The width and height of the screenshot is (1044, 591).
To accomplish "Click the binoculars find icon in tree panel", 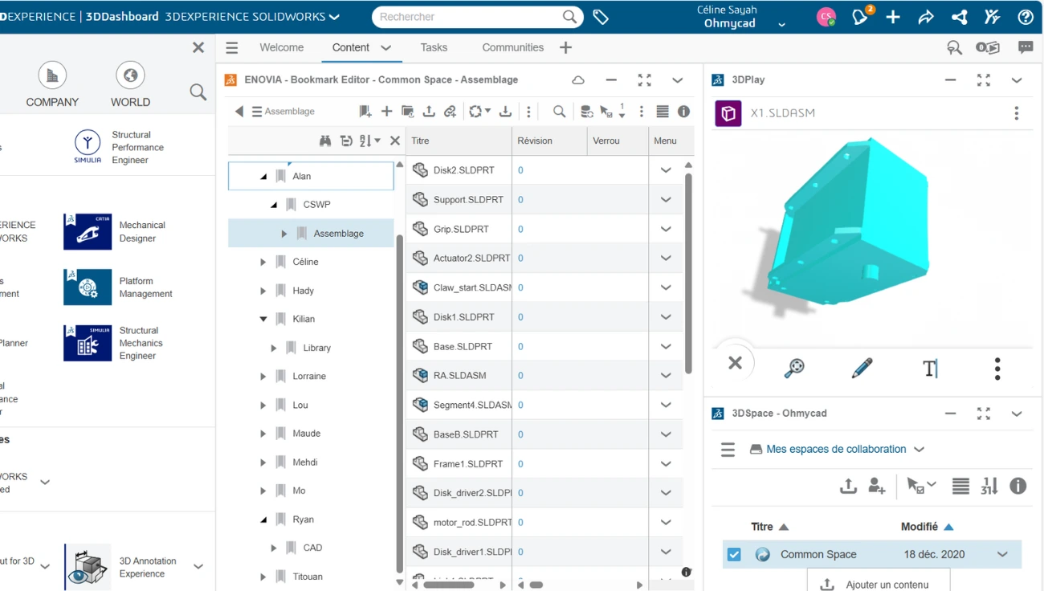I will tap(325, 141).
